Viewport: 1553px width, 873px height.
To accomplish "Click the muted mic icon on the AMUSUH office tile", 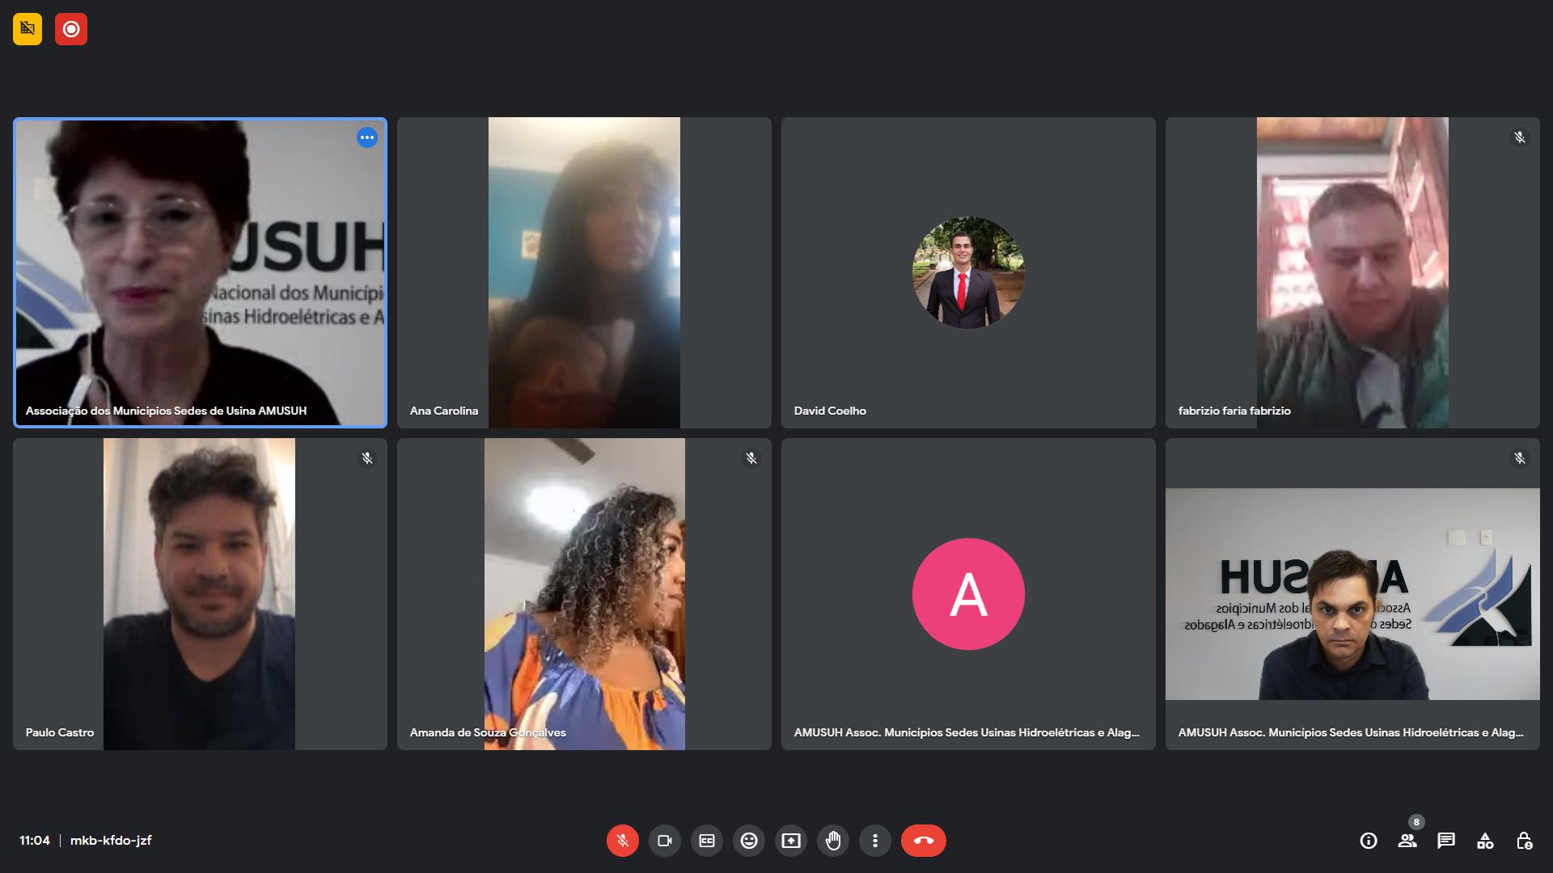I will point(1520,458).
